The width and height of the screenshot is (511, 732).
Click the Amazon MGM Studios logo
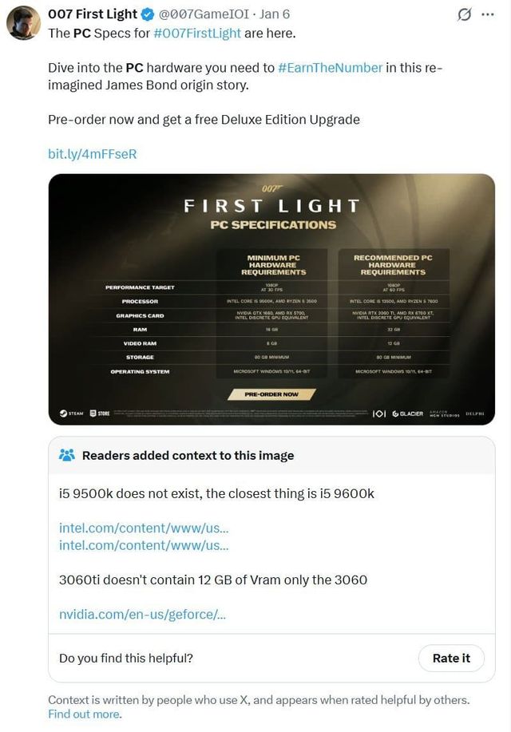(444, 413)
